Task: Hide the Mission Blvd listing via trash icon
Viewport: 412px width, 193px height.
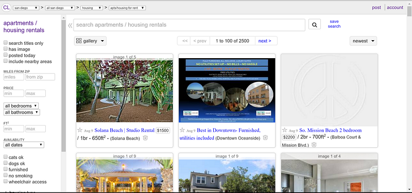Action: click(x=314, y=145)
